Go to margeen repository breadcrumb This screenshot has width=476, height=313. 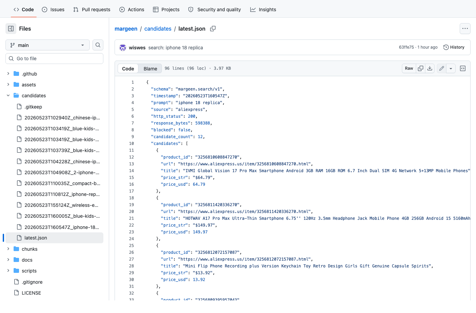[x=126, y=29]
